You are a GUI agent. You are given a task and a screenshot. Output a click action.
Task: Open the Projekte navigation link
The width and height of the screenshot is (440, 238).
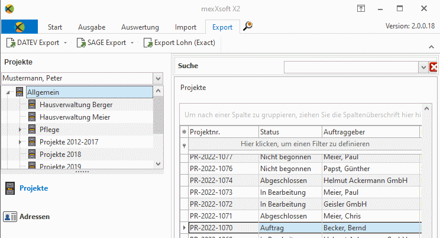34,188
